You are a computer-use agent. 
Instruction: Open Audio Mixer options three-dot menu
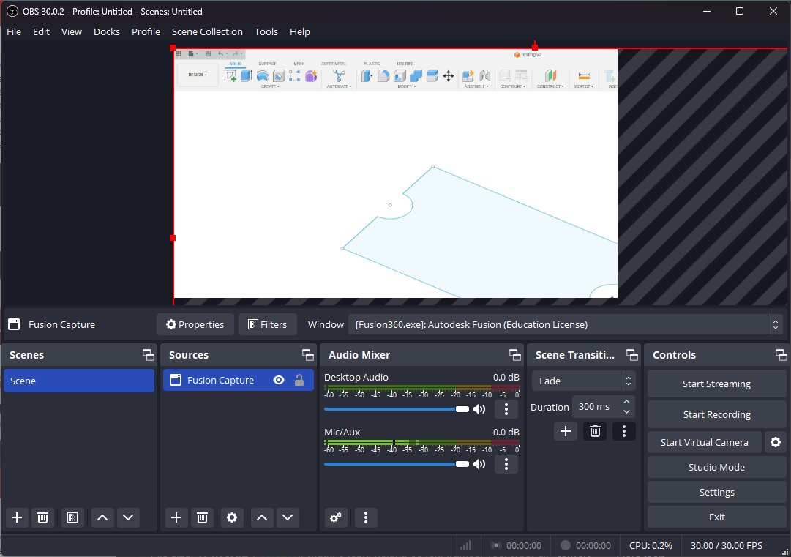click(366, 517)
